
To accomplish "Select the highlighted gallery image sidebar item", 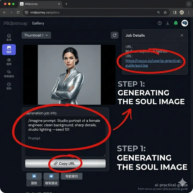I will 9,50.
